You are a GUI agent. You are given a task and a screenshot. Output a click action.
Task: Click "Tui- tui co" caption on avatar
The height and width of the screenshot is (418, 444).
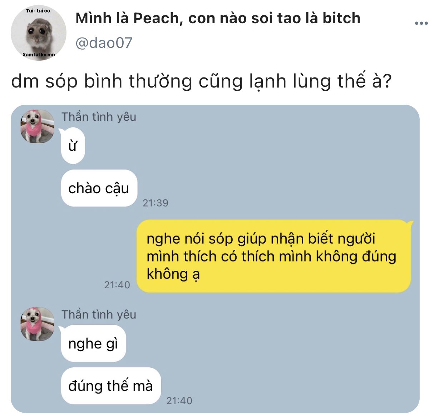[x=38, y=11]
